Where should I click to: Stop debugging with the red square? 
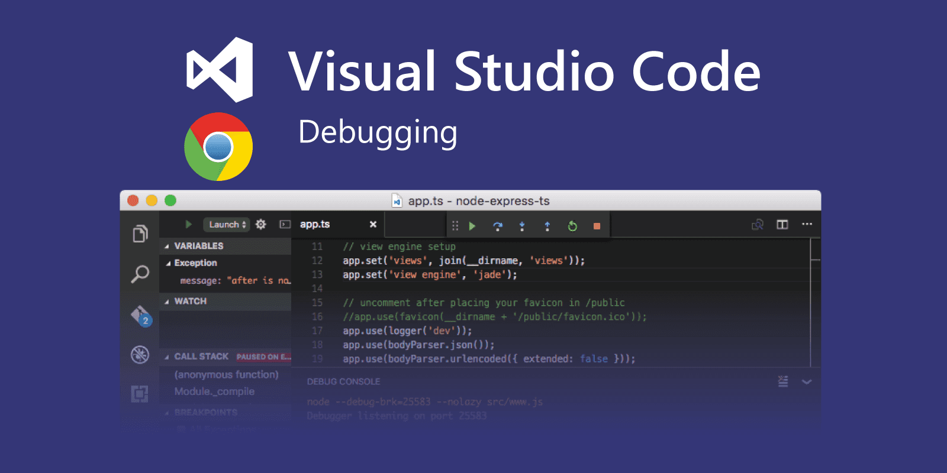[597, 226]
